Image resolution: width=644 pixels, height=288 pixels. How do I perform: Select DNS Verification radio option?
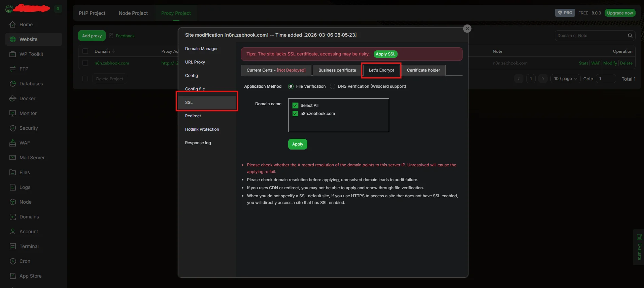pos(333,86)
